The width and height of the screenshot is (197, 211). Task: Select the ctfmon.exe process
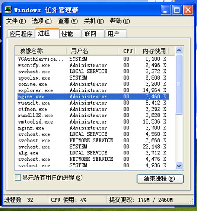click(93, 109)
